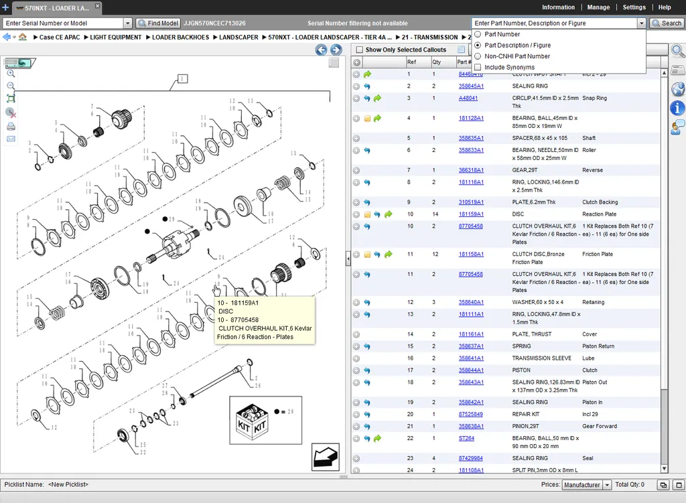The width and height of the screenshot is (686, 503).
Task: Open the LOADER BACKHOES breadcrumb
Action: point(180,38)
